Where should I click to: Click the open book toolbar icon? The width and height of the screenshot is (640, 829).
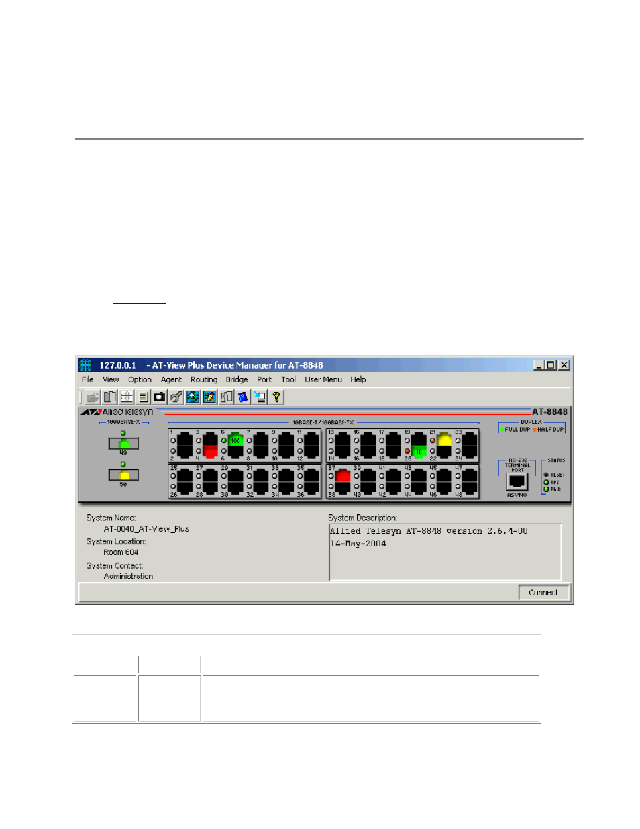[110, 397]
